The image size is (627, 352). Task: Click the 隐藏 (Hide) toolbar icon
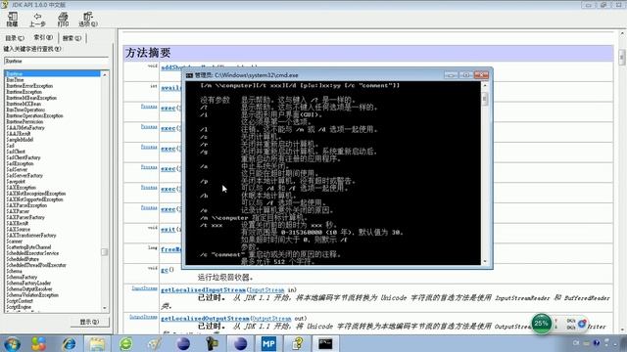[13, 19]
